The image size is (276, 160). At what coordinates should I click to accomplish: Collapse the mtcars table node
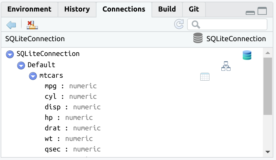tap(33, 76)
